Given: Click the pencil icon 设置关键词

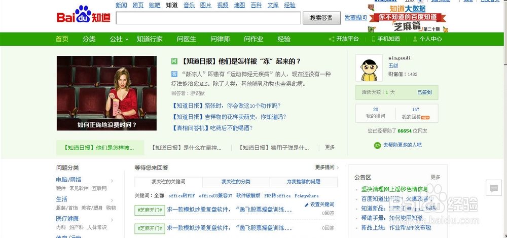Looking at the screenshot, I should point(307,205).
